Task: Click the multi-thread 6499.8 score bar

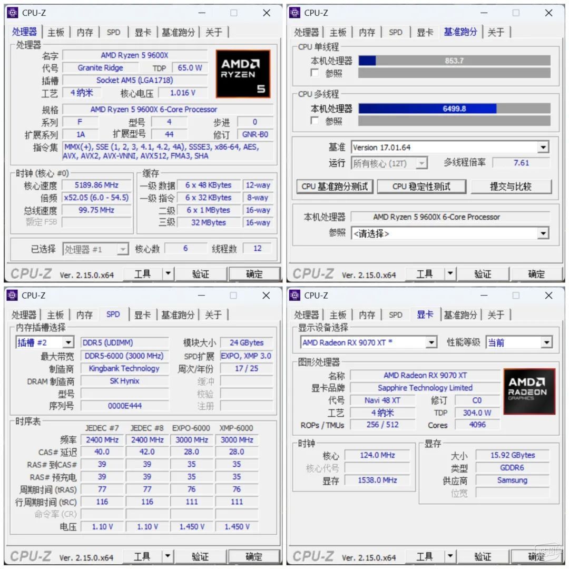Action: coord(454,109)
